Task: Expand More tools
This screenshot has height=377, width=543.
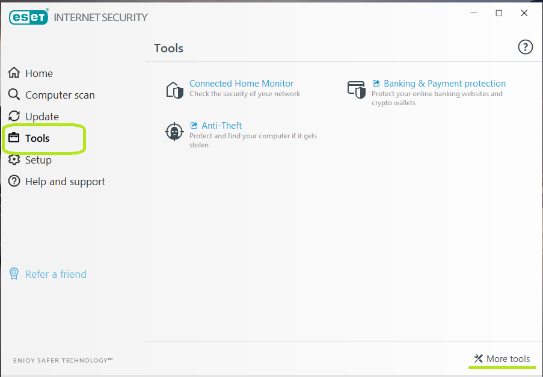Action: tap(508, 359)
